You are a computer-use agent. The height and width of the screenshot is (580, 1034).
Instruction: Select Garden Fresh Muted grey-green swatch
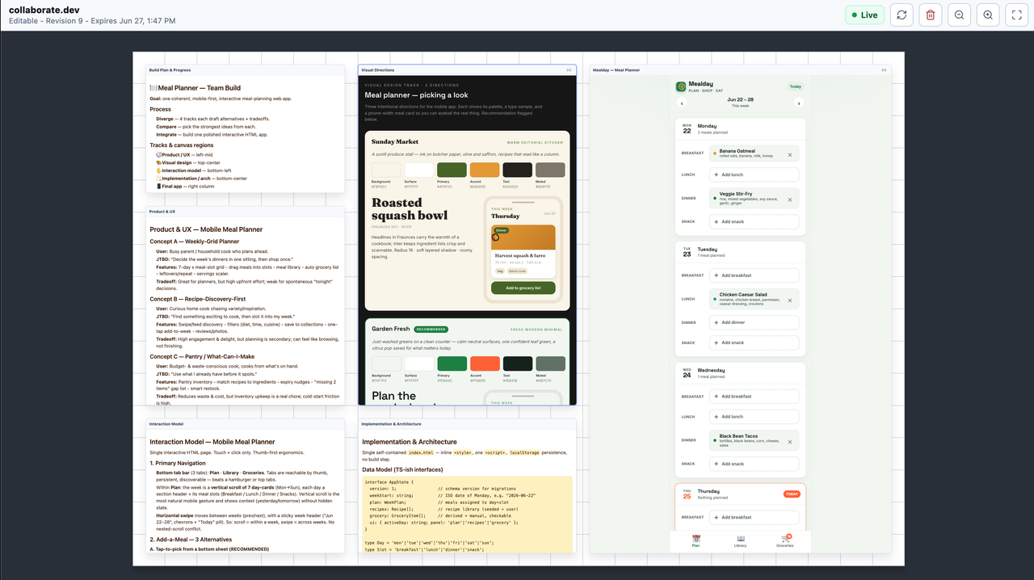[x=550, y=364]
